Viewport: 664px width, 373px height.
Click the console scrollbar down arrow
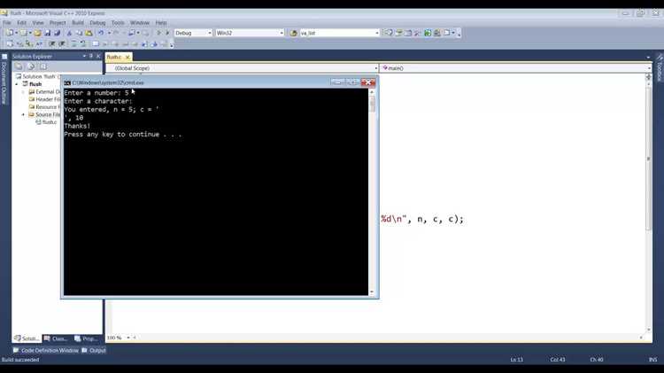coord(372,291)
